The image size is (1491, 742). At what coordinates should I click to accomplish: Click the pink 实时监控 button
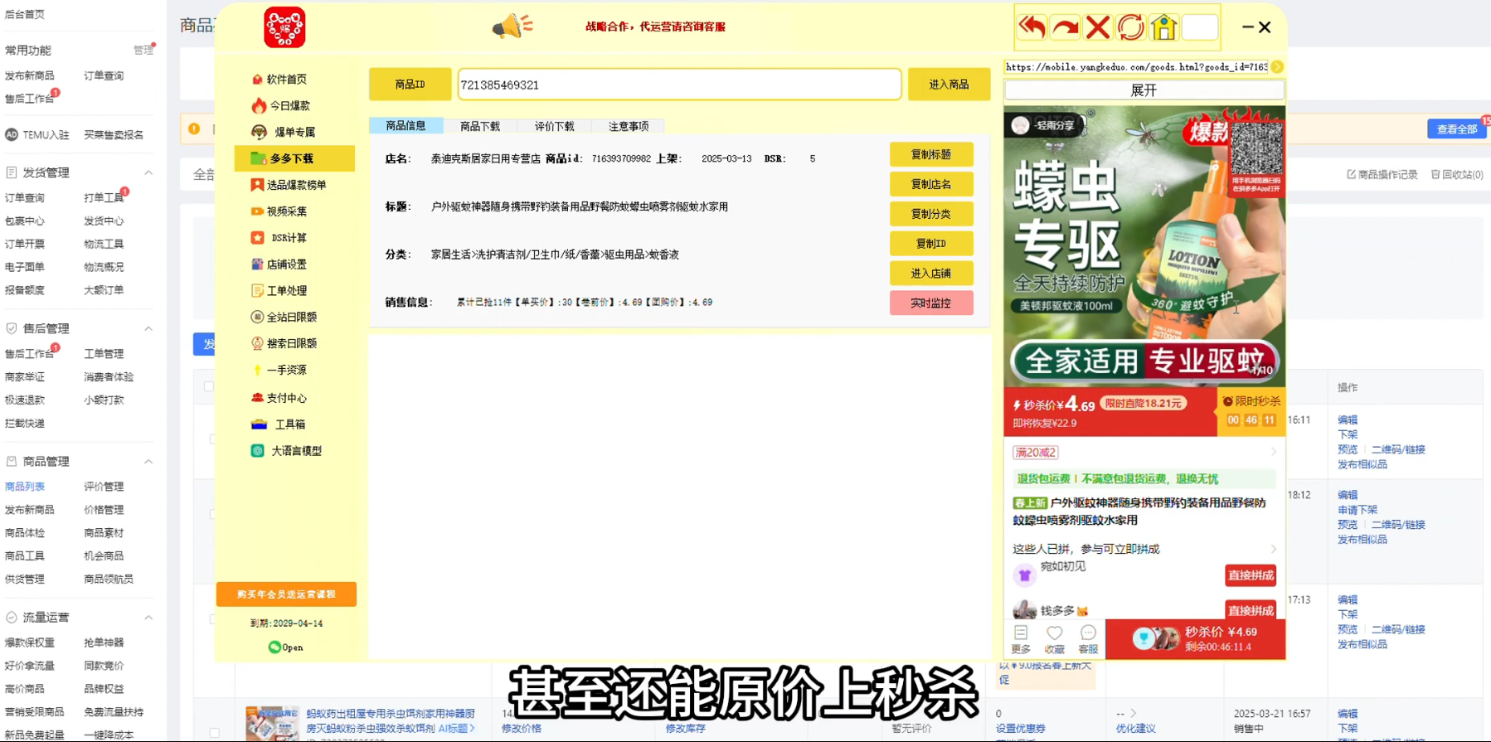coord(930,303)
